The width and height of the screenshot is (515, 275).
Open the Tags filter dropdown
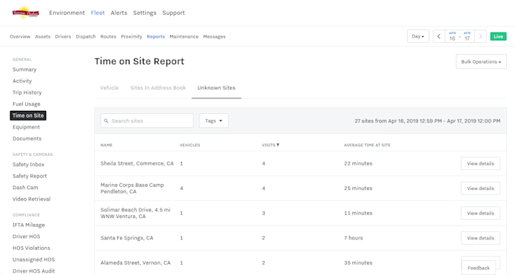(214, 120)
